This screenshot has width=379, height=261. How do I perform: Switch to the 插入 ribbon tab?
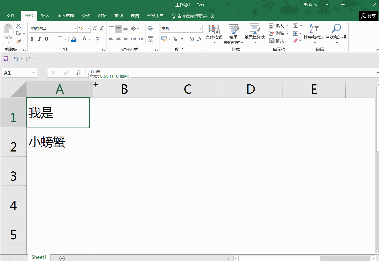[45, 16]
